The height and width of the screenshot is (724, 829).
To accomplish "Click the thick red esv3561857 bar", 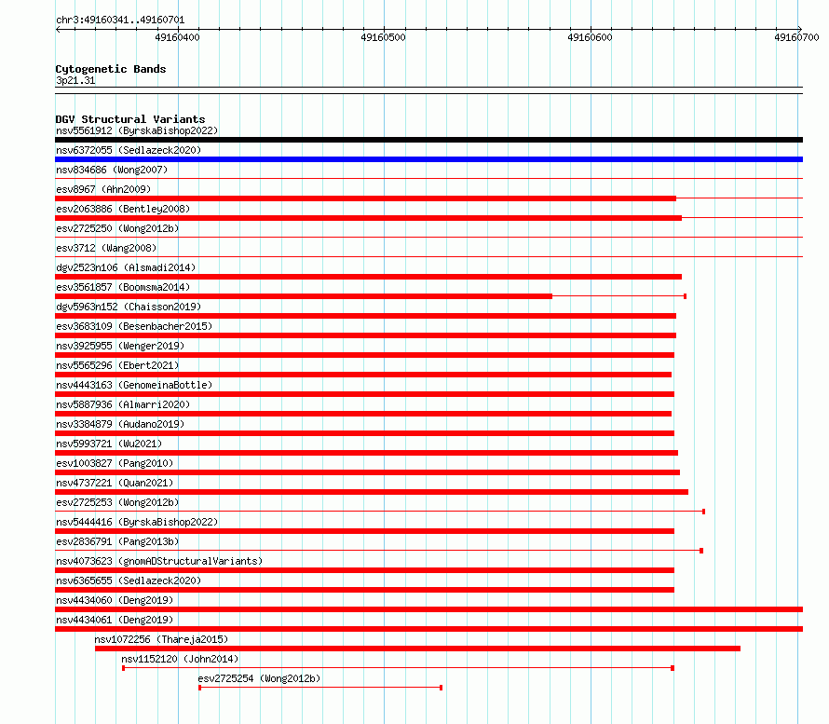I will (304, 296).
